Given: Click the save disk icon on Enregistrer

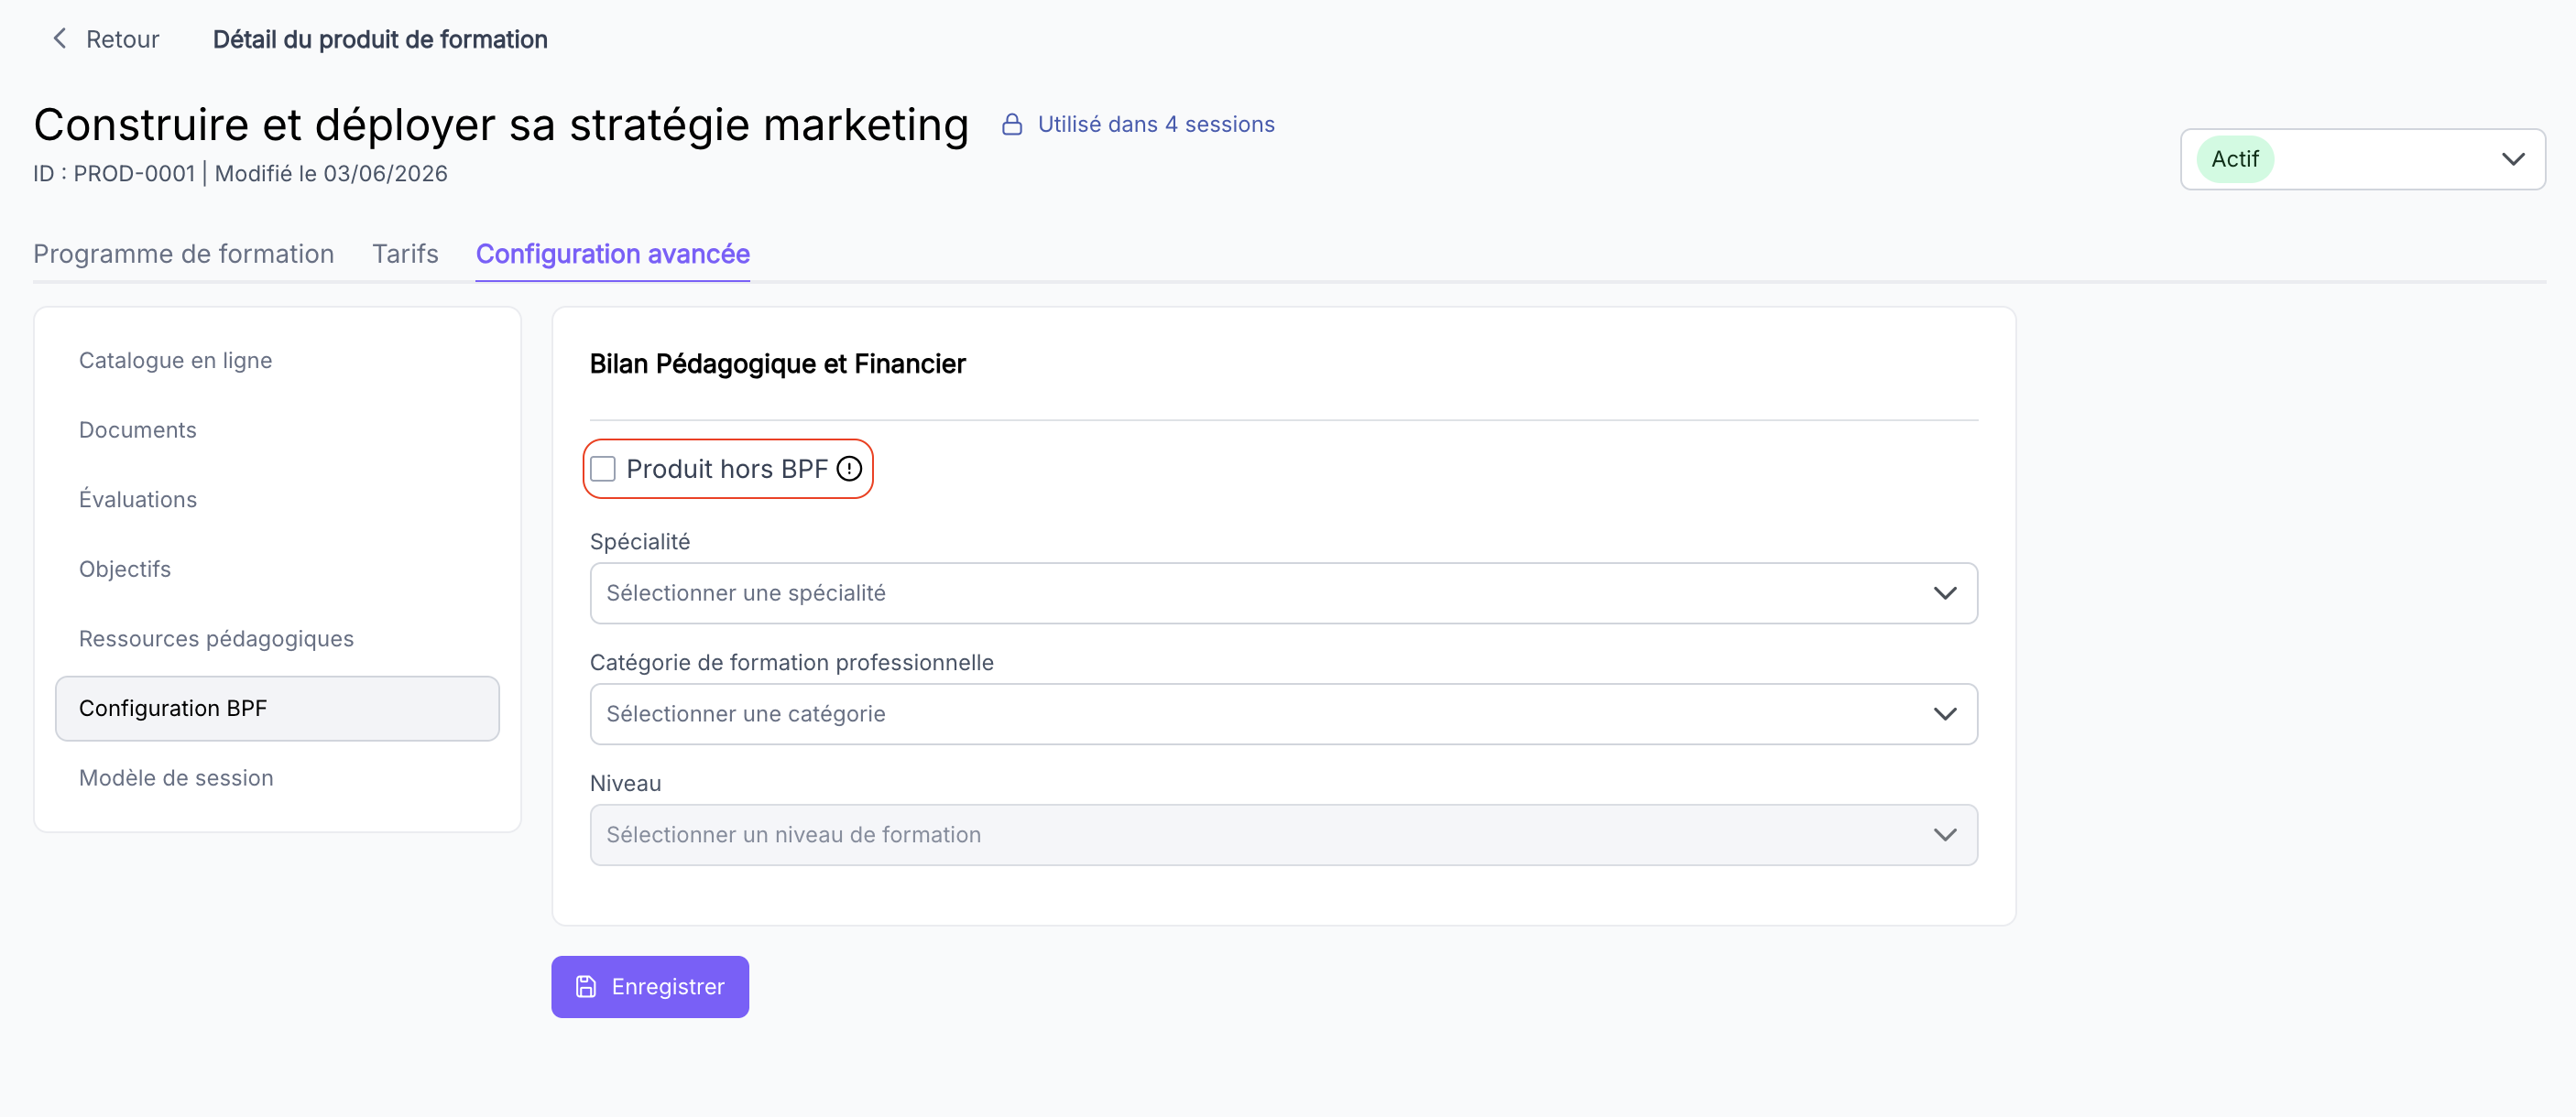Looking at the screenshot, I should pos(586,987).
